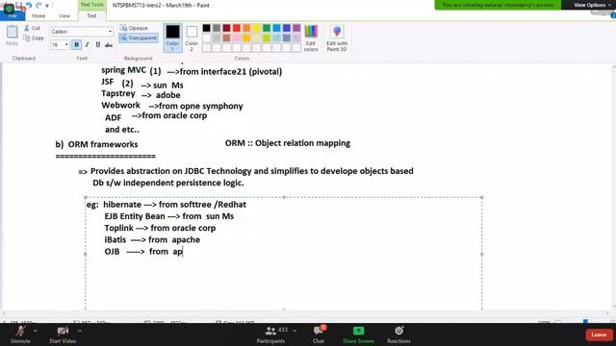Expand audio options arrow beside Unmute
Image resolution: width=616 pixels, height=346 pixels.
coord(35,331)
